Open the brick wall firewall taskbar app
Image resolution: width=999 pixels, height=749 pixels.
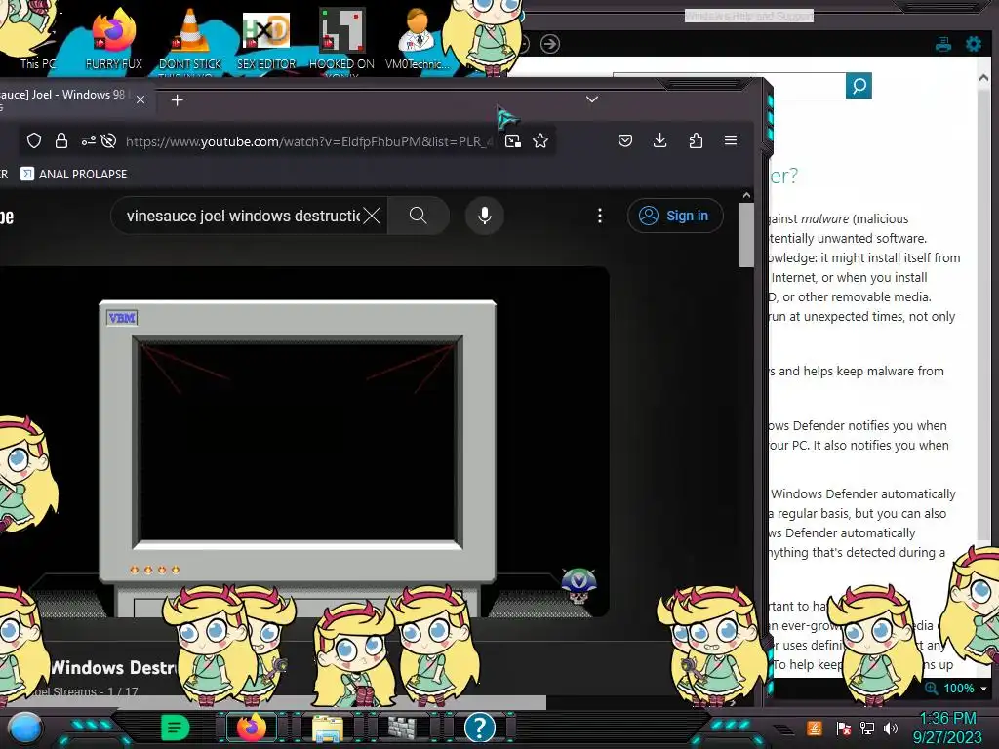click(403, 728)
